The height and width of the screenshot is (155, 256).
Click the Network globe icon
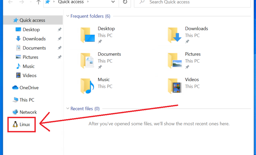click(15, 112)
